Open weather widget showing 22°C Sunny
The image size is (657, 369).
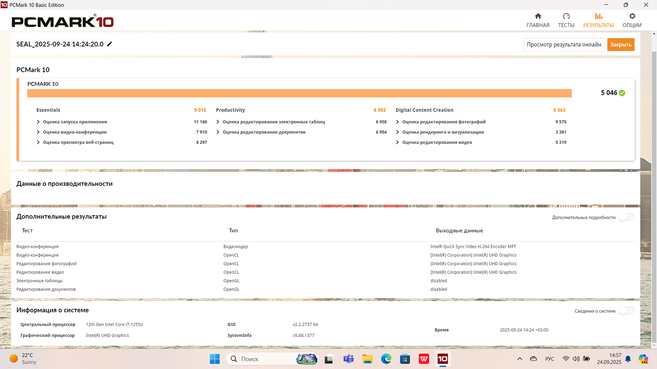[23, 359]
